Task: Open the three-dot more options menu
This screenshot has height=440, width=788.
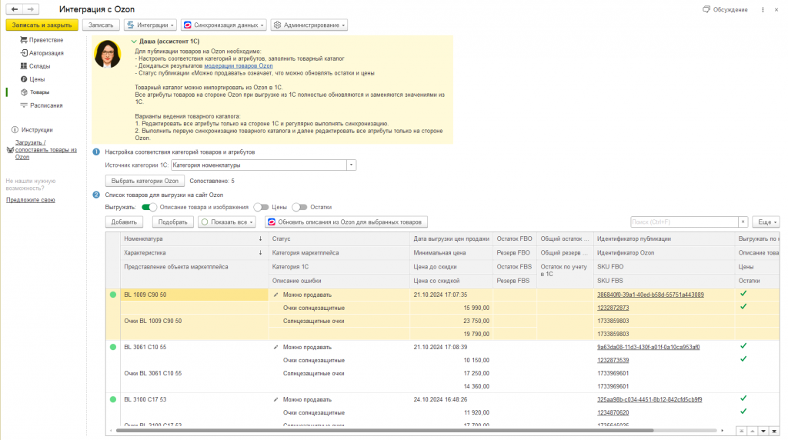Action: click(x=763, y=9)
